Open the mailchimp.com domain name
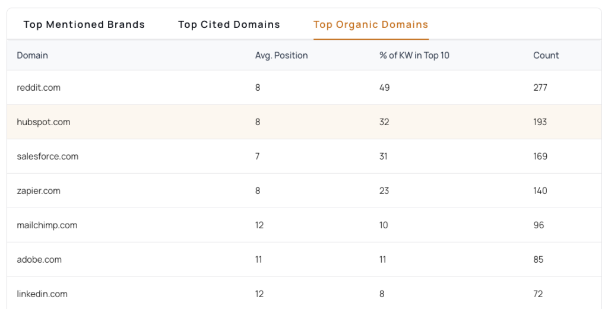Screen dimensions: 608x309 coord(47,225)
